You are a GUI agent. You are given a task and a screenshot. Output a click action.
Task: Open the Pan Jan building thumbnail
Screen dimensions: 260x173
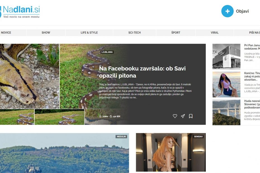coord(226,56)
